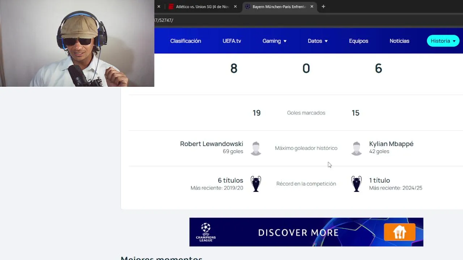Image resolution: width=463 pixels, height=260 pixels.
Task: Click Kylian Mbappé's name
Action: [x=391, y=144]
